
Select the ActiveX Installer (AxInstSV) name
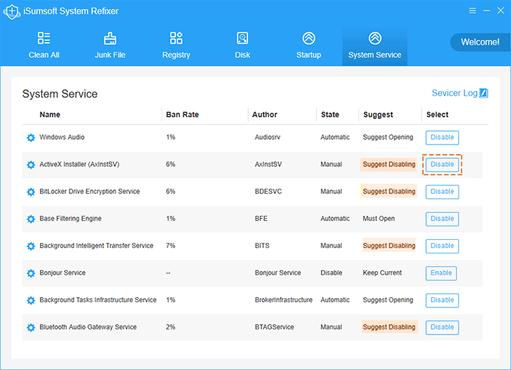79,164
